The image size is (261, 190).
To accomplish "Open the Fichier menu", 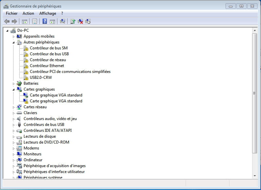I will pos(12,13).
